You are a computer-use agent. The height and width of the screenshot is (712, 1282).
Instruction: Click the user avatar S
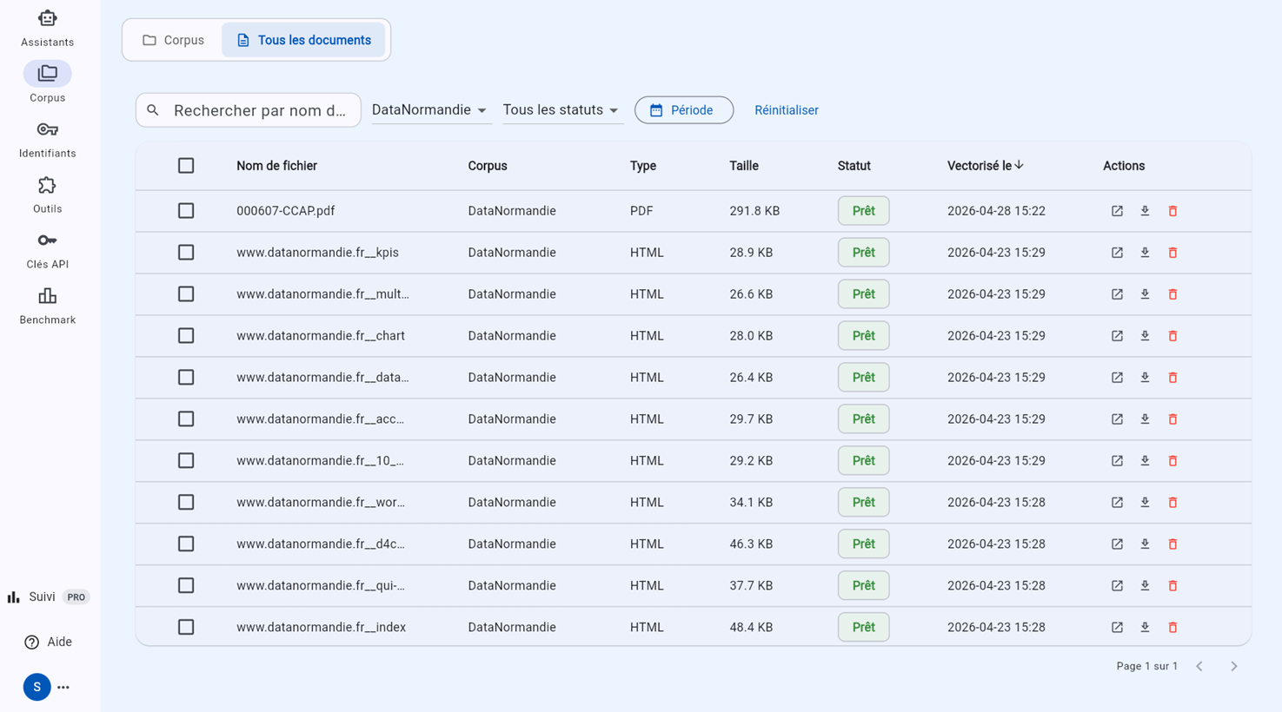37,687
